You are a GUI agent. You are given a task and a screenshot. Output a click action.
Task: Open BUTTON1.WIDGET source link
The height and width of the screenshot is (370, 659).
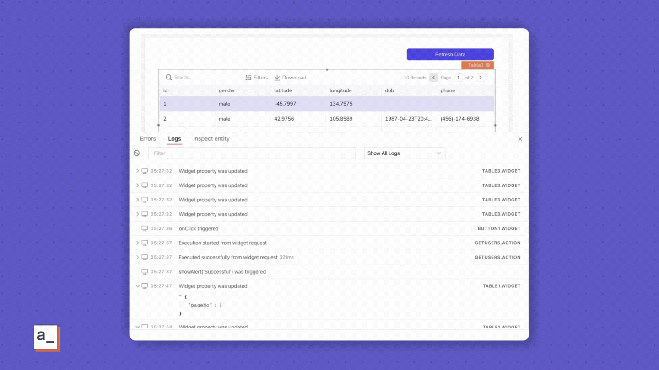click(x=499, y=228)
